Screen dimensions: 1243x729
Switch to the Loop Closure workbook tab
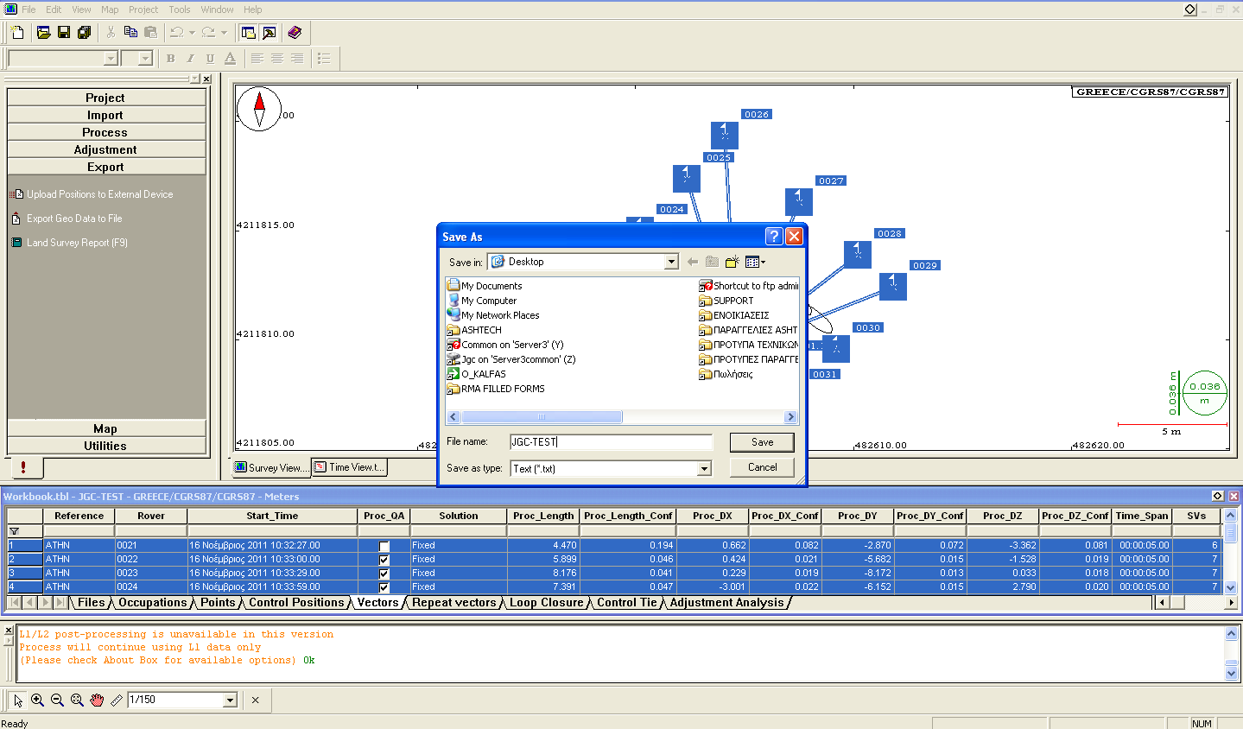[x=546, y=603]
